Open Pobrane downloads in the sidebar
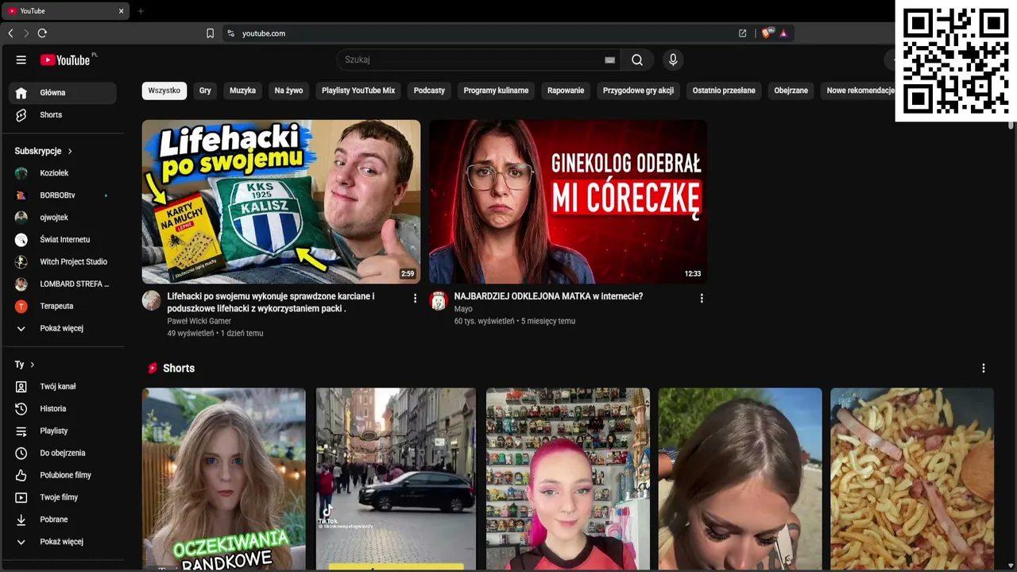Screen dimensions: 1017x572 pos(63,520)
